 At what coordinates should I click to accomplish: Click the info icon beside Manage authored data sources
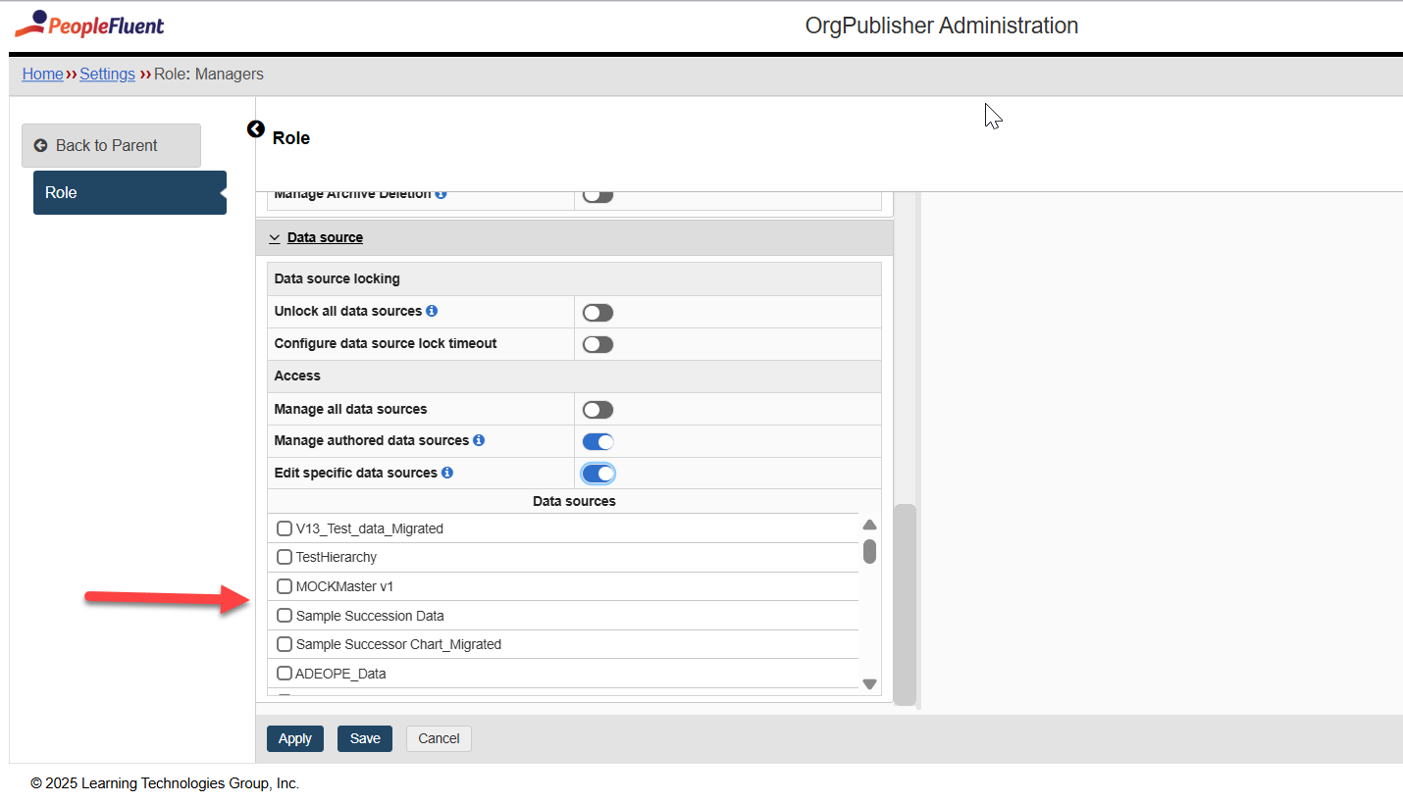(x=479, y=440)
